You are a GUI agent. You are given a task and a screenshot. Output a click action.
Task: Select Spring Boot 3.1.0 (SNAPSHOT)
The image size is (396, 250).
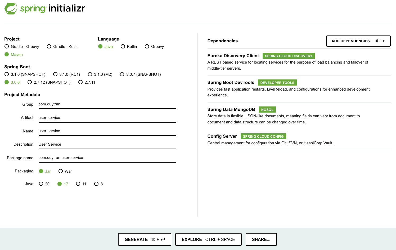click(7, 74)
